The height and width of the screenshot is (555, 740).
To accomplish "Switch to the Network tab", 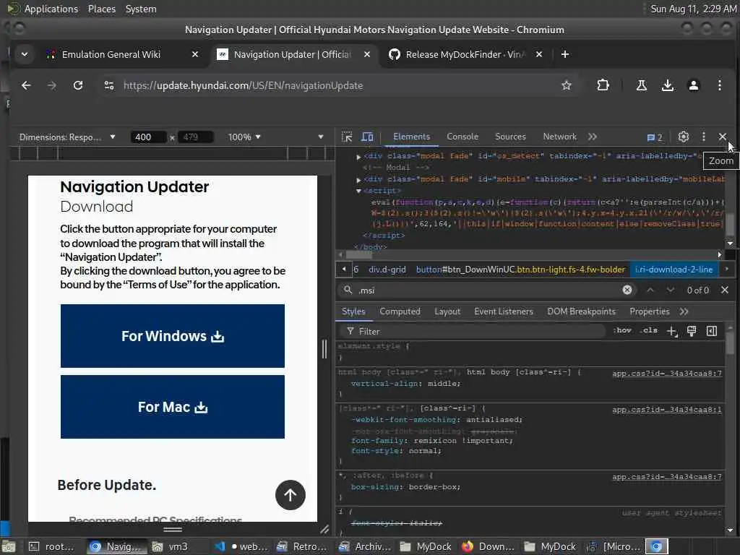I will click(x=560, y=137).
